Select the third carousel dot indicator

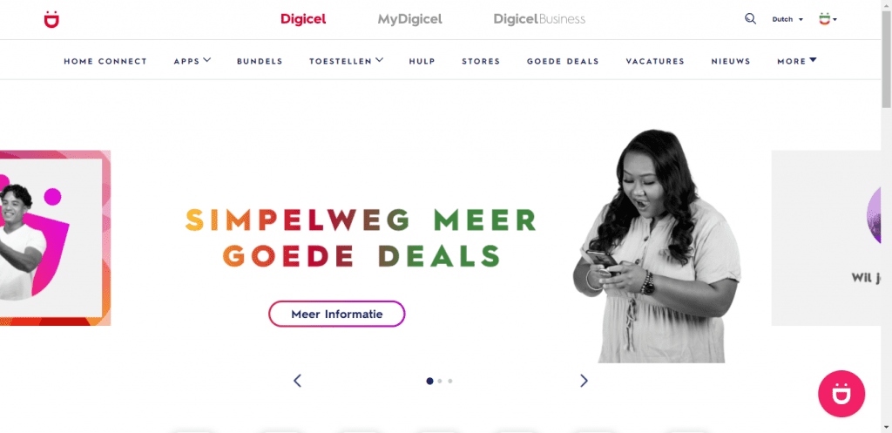pos(450,382)
